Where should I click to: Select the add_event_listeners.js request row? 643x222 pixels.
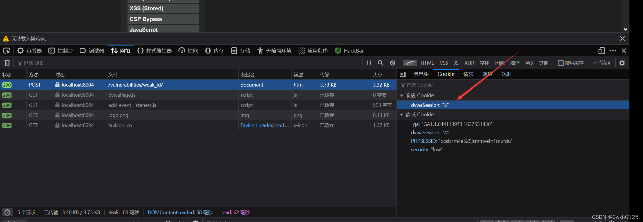point(198,105)
